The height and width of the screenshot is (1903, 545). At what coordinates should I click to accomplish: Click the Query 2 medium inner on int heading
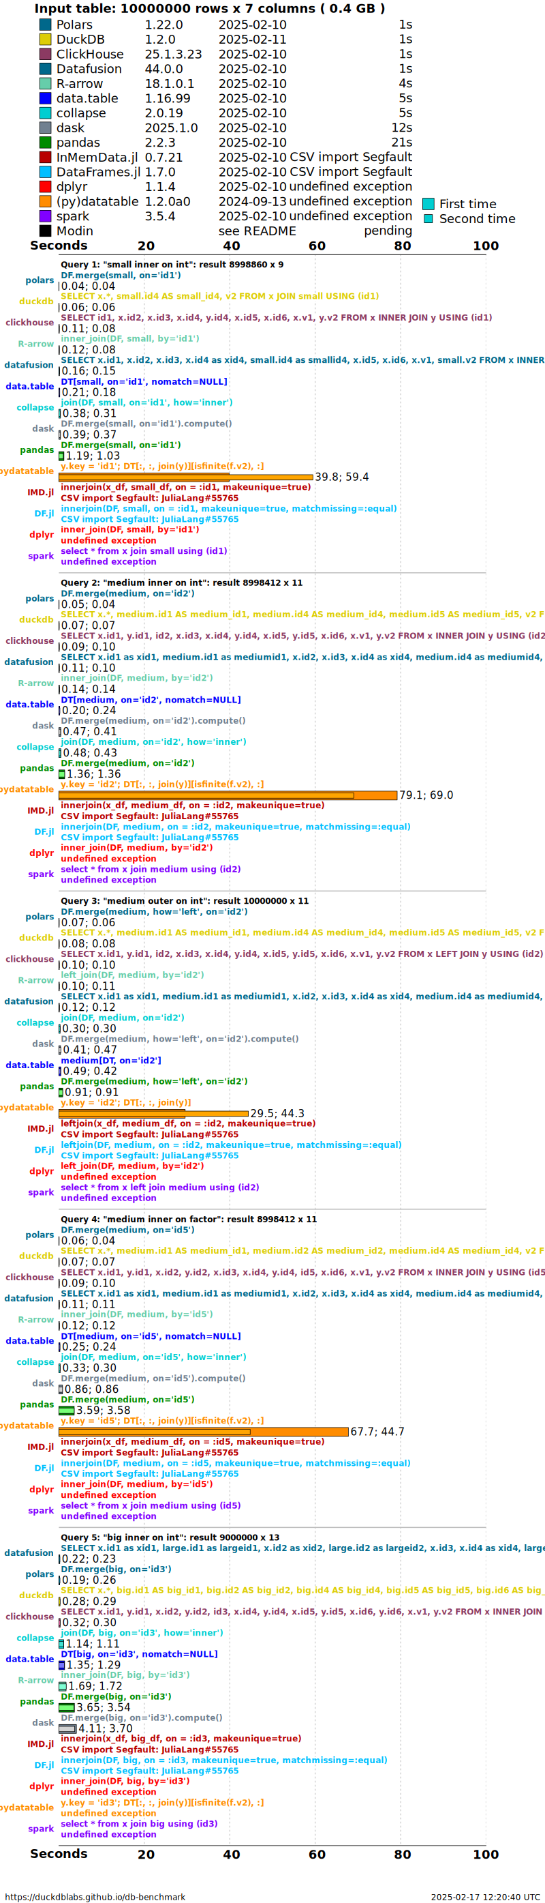click(x=181, y=583)
